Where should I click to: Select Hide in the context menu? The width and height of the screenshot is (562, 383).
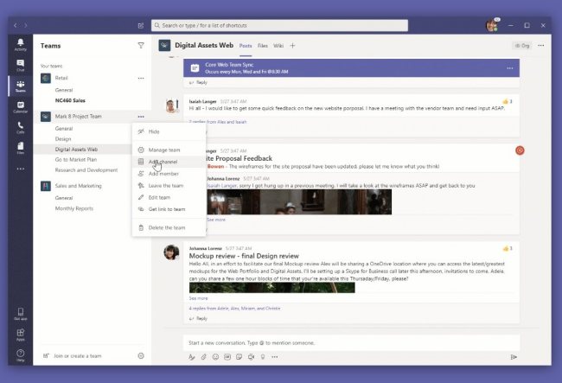(169, 131)
